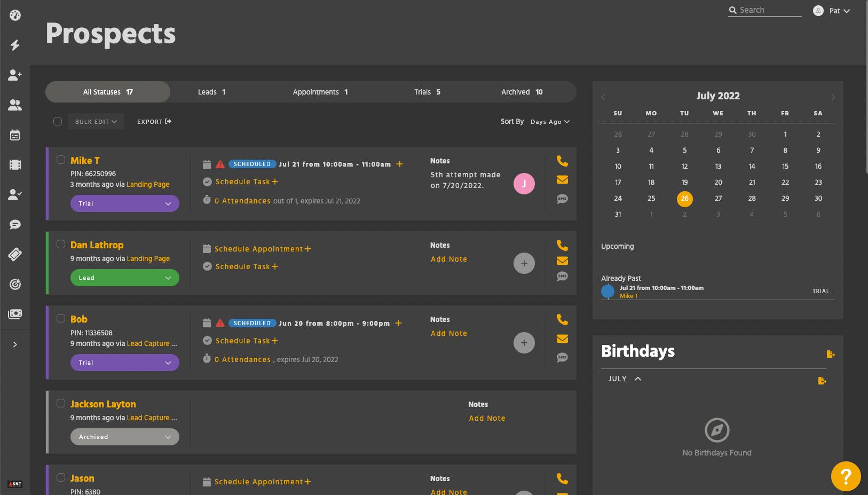Open Mike T's past trial event entry
Viewport: 868px width, 495px height.
(x=717, y=292)
